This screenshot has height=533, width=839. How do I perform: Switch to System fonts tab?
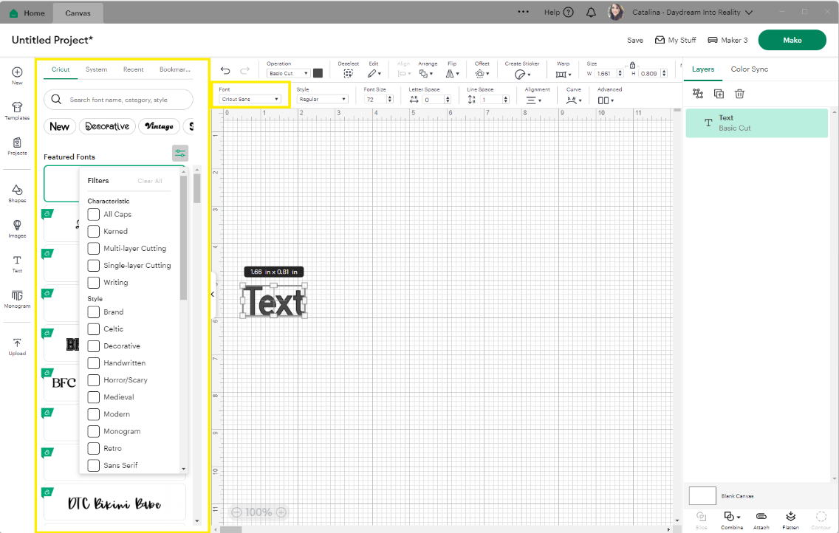click(96, 69)
